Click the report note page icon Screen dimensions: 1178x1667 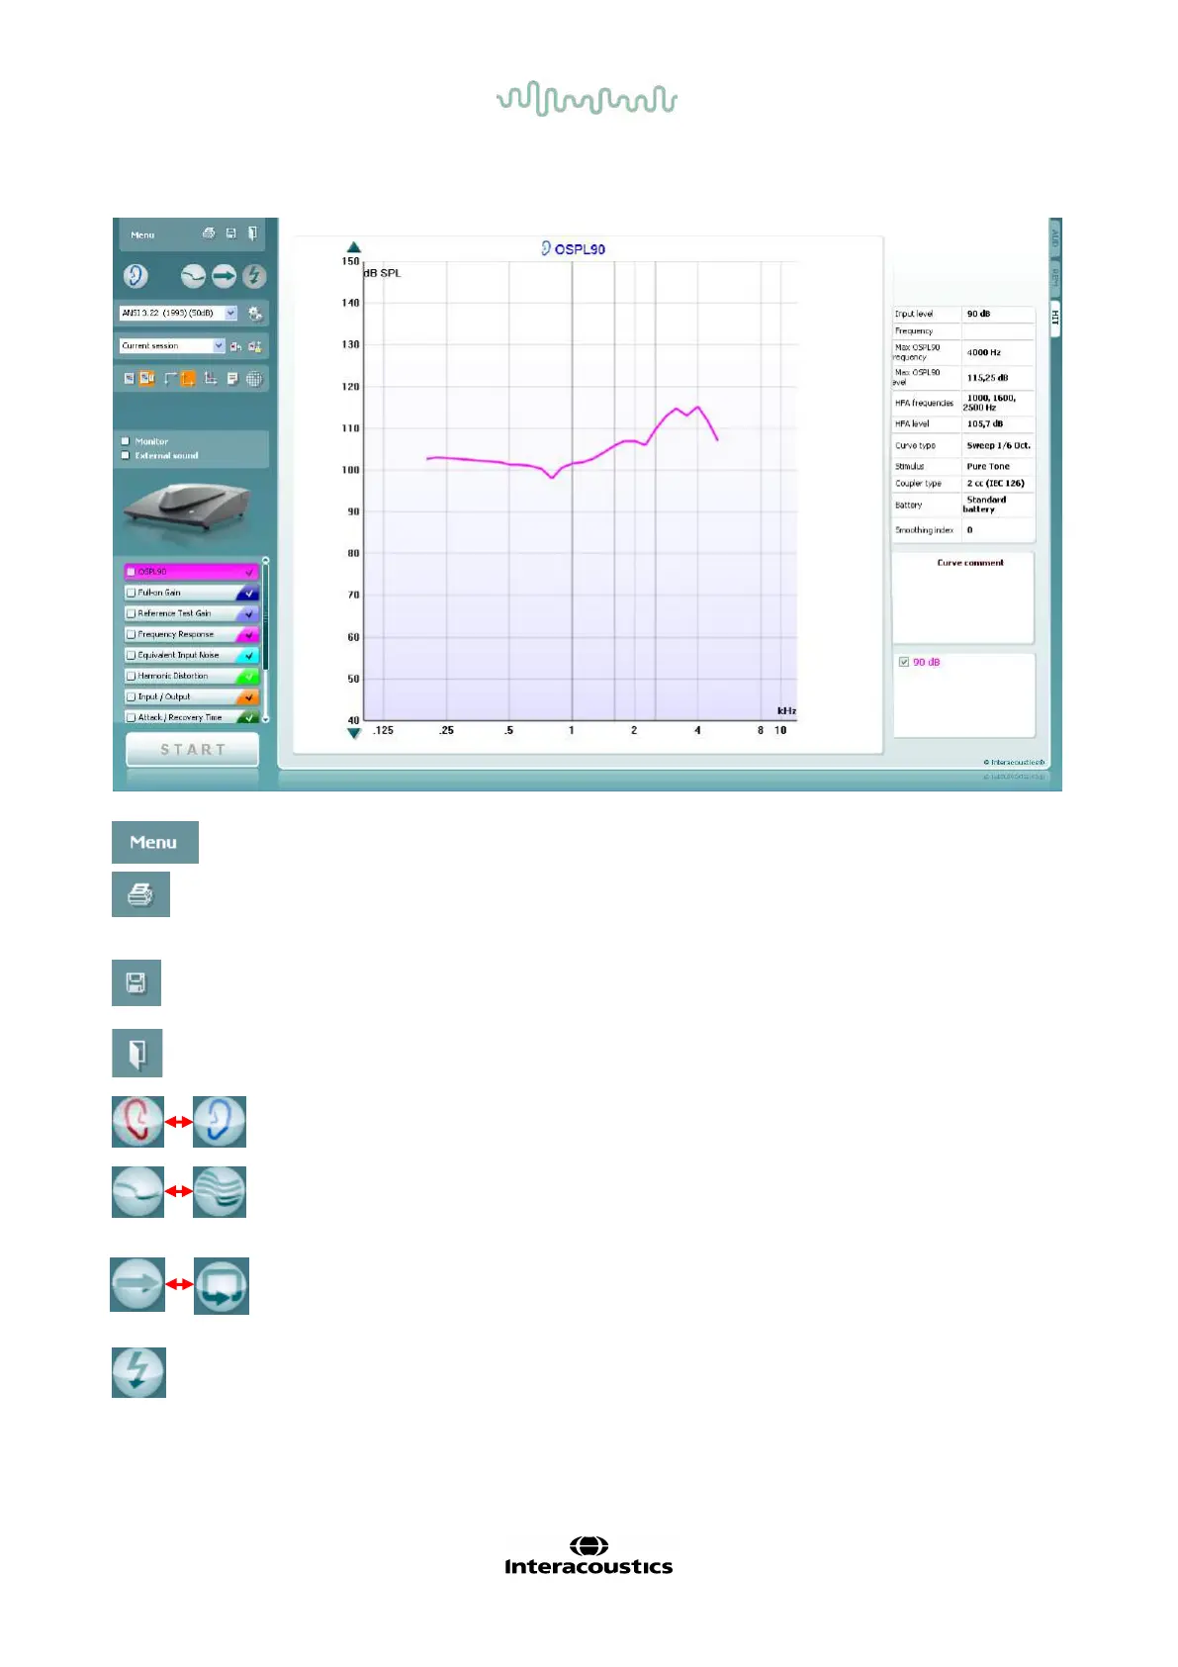pos(232,378)
